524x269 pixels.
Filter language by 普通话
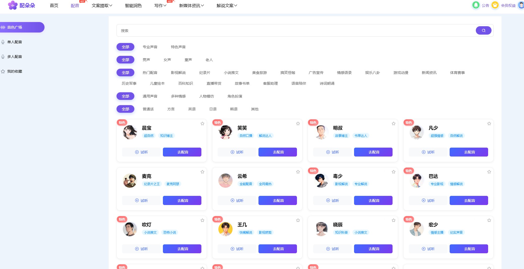click(148, 109)
